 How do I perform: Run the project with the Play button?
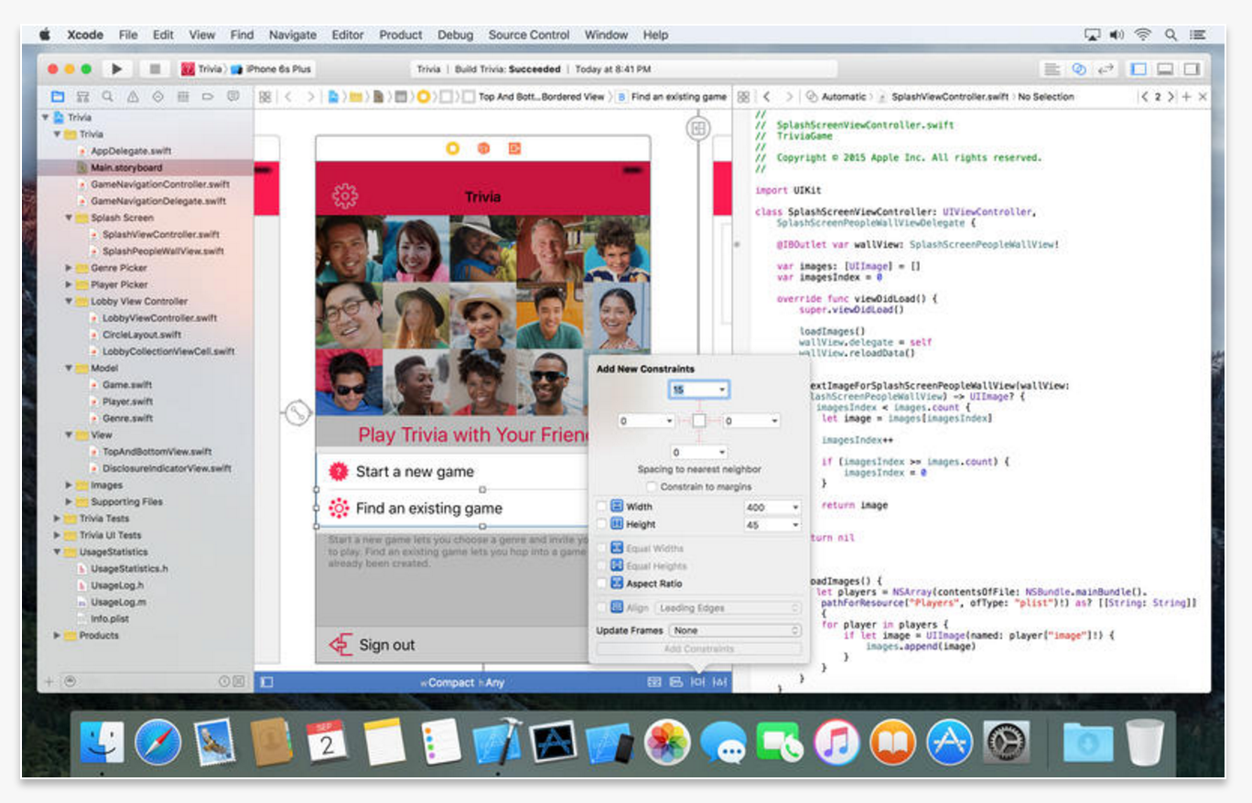(x=116, y=69)
